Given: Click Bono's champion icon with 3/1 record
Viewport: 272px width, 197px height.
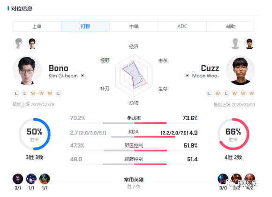Looking at the screenshot, I should 18,179.
